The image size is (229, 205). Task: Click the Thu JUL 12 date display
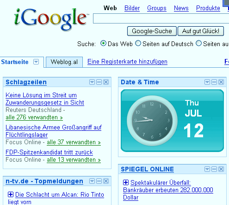click(x=193, y=118)
